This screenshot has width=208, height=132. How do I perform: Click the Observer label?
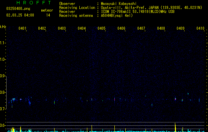click(67, 4)
